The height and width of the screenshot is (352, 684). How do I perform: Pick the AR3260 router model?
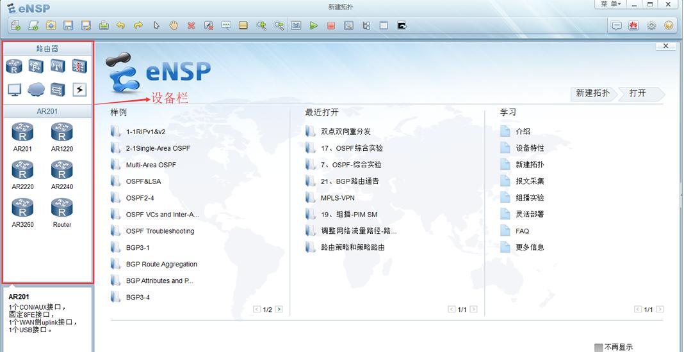(x=22, y=213)
